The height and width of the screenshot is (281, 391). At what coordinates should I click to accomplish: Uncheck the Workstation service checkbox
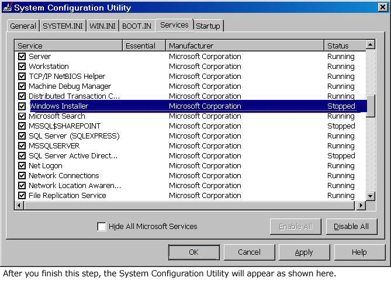pyautogui.click(x=22, y=67)
